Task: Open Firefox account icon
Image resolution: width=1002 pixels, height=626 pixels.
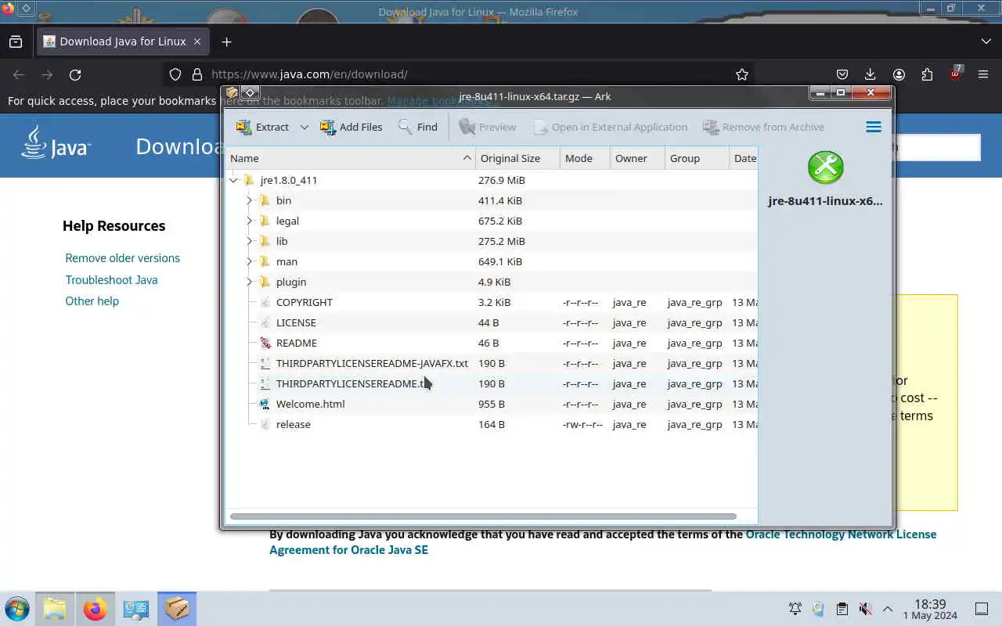Action: tap(899, 74)
